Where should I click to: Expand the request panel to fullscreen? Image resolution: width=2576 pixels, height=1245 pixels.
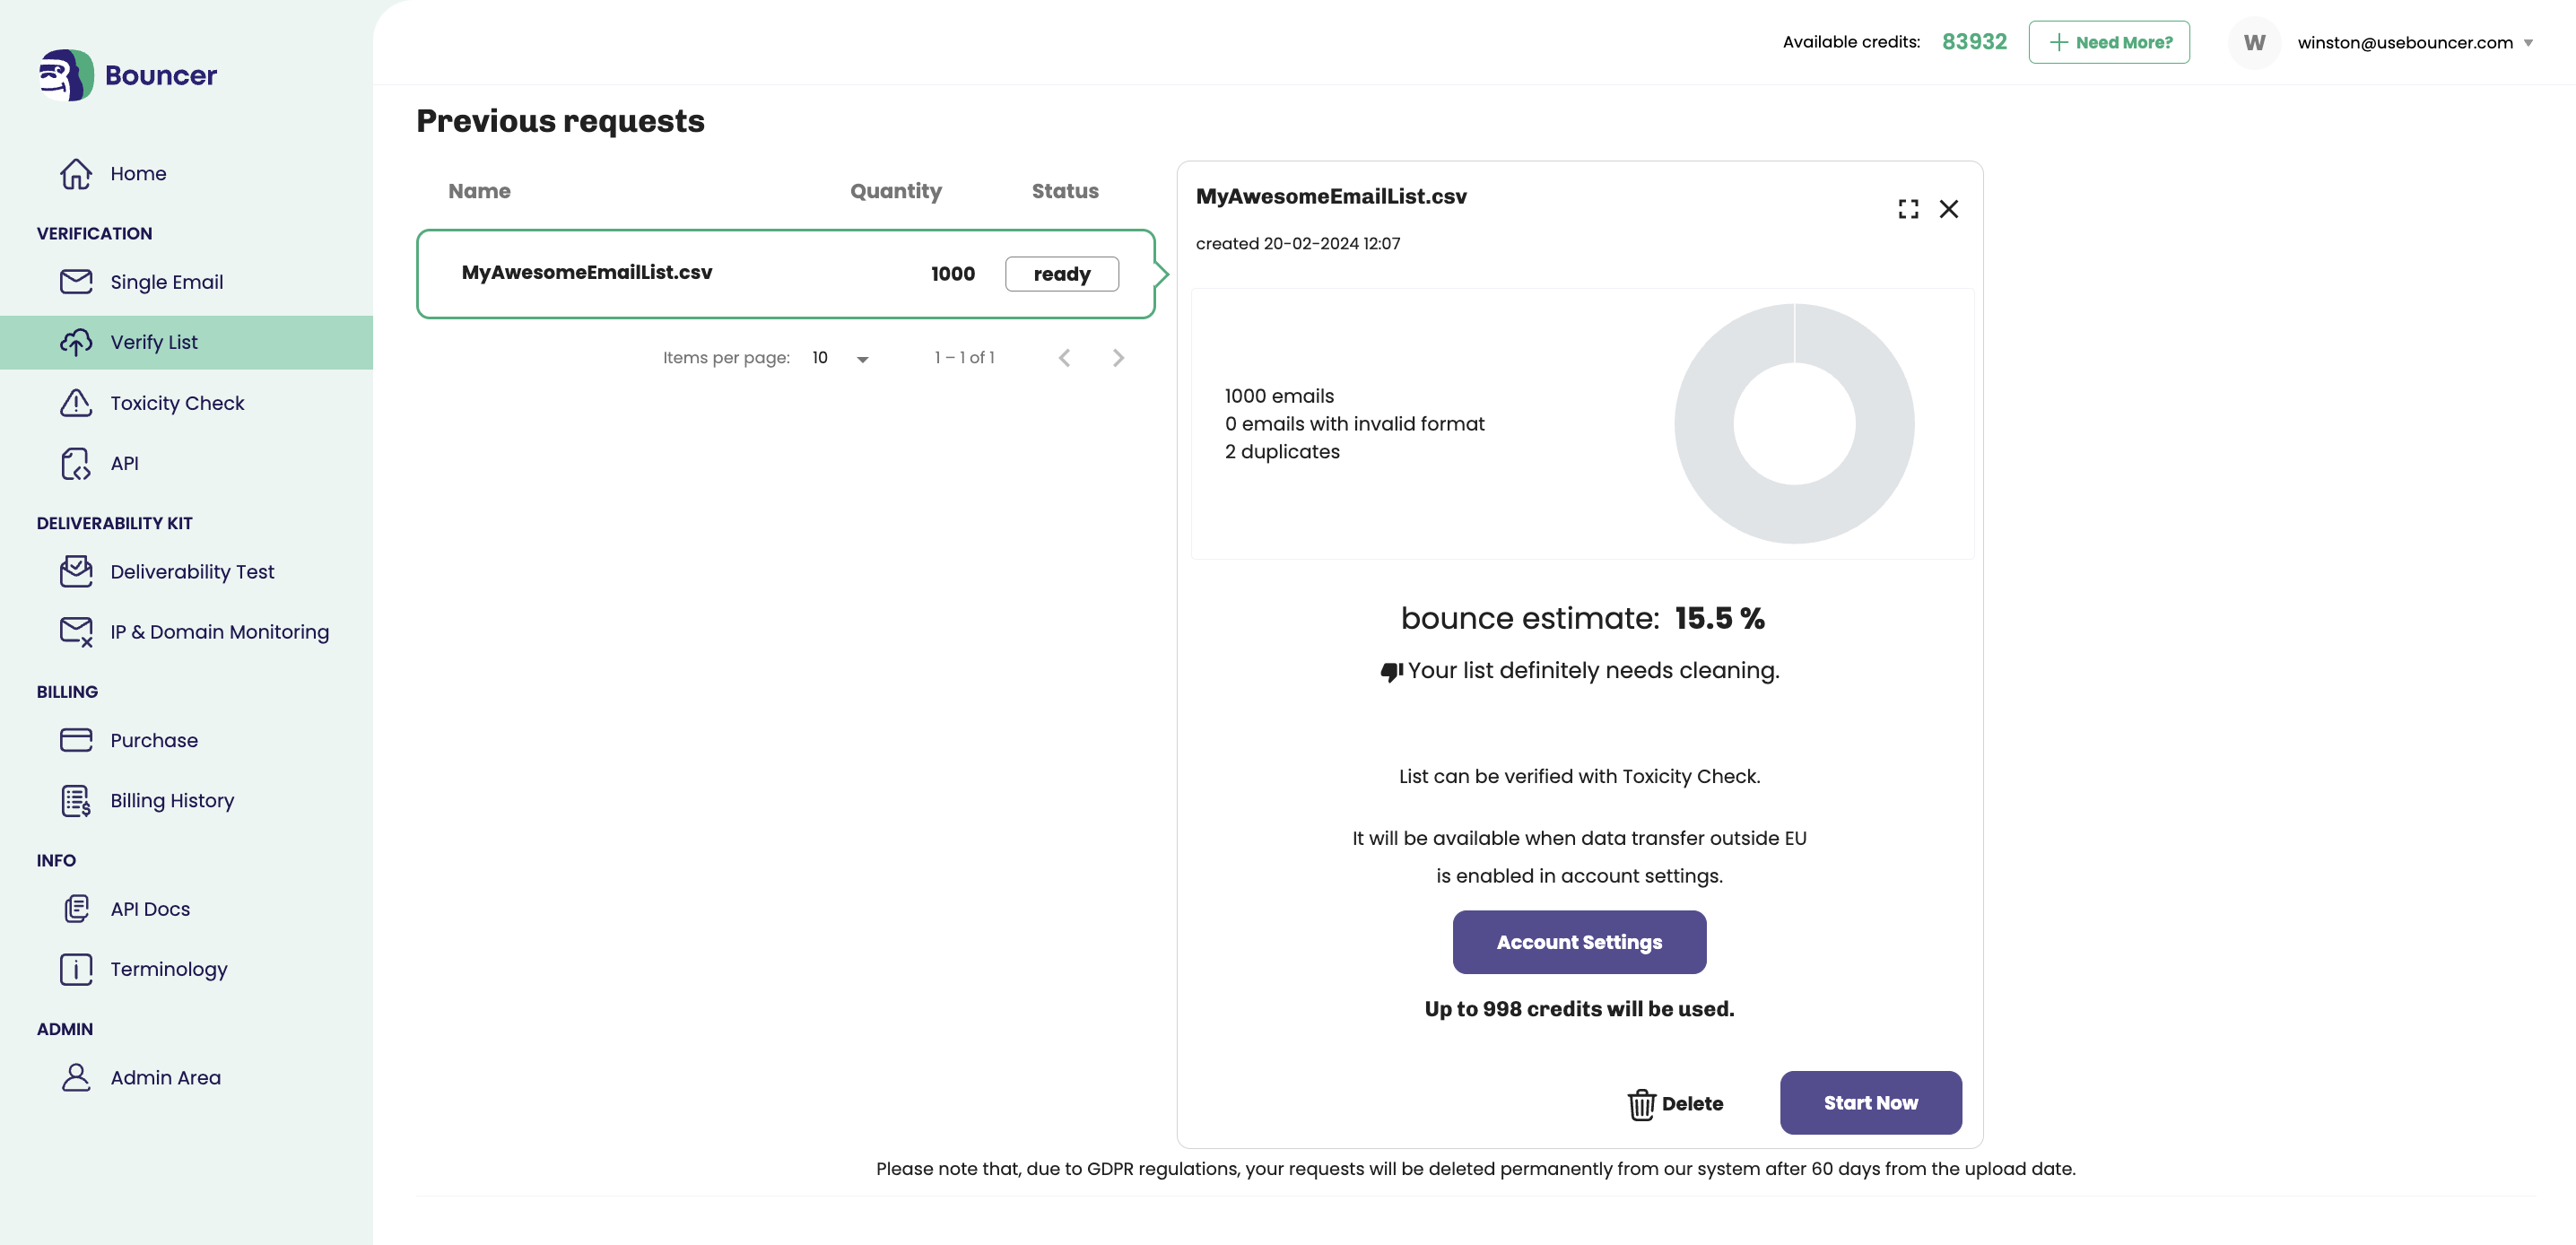(x=1908, y=209)
